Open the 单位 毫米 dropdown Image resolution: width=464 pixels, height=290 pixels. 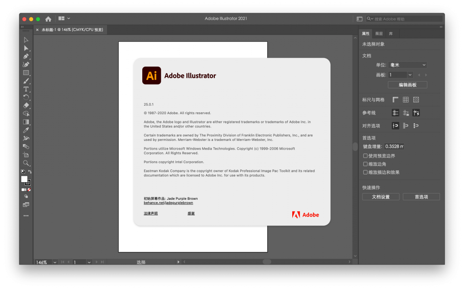tap(408, 65)
